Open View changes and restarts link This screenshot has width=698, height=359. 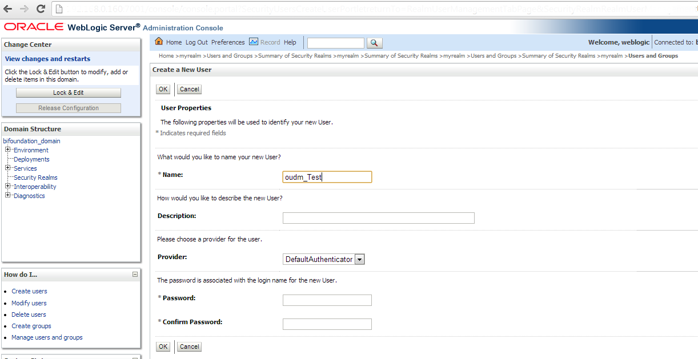click(x=47, y=59)
